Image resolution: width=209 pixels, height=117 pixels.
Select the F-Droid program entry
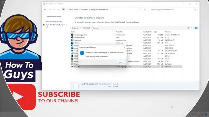126,43
